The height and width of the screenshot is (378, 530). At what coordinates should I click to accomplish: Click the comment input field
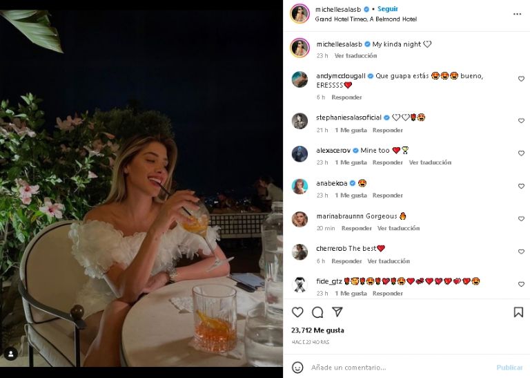point(400,368)
